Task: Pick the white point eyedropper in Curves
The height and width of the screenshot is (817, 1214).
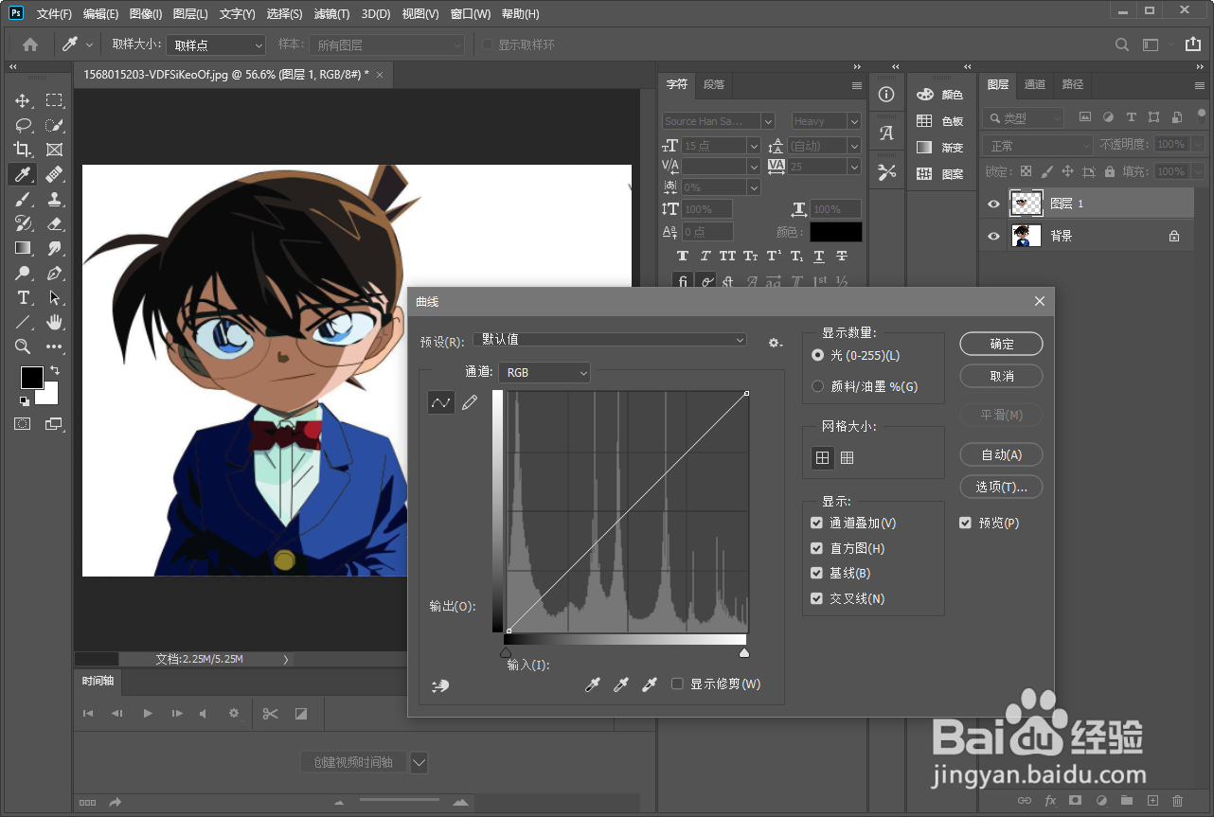Action: (650, 684)
